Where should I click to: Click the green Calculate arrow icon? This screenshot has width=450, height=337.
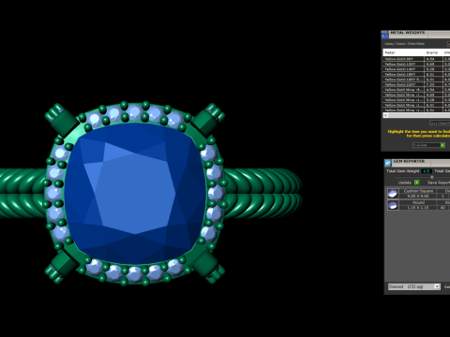[442, 145]
